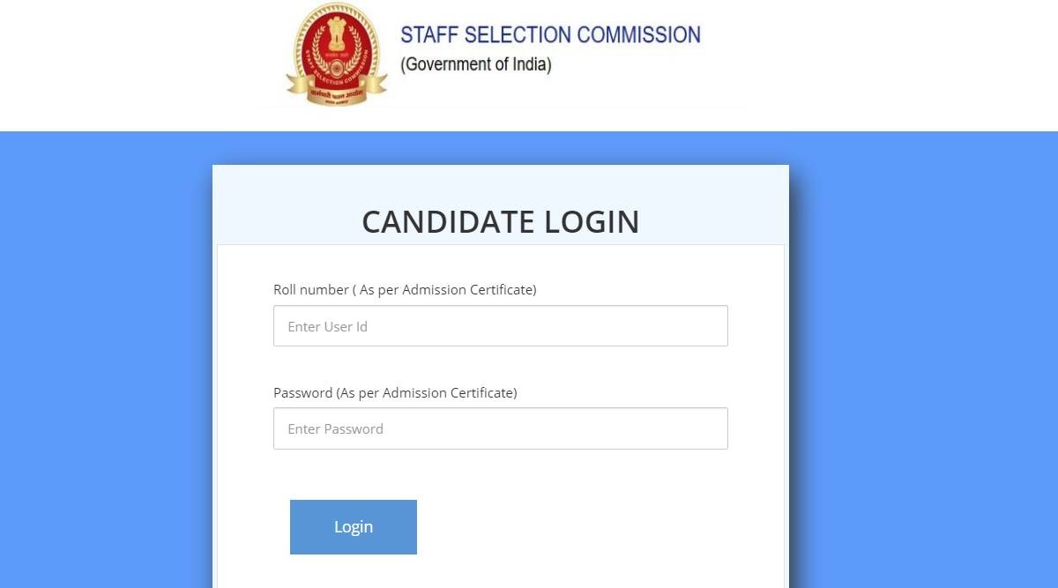The image size is (1058, 588).
Task: Click the light header strip of the login card
Action: pos(500,183)
